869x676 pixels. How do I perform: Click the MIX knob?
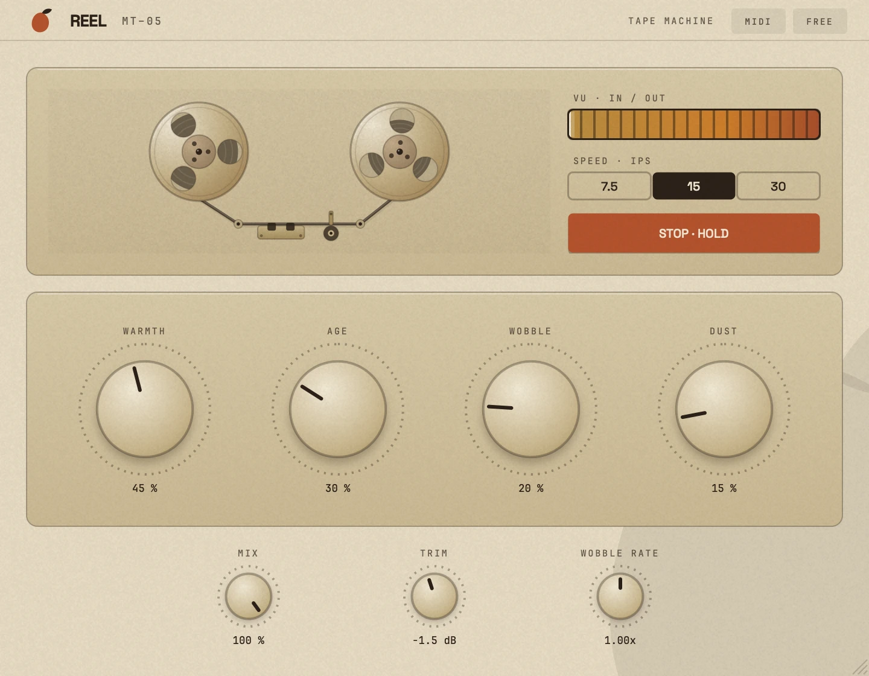tap(249, 596)
